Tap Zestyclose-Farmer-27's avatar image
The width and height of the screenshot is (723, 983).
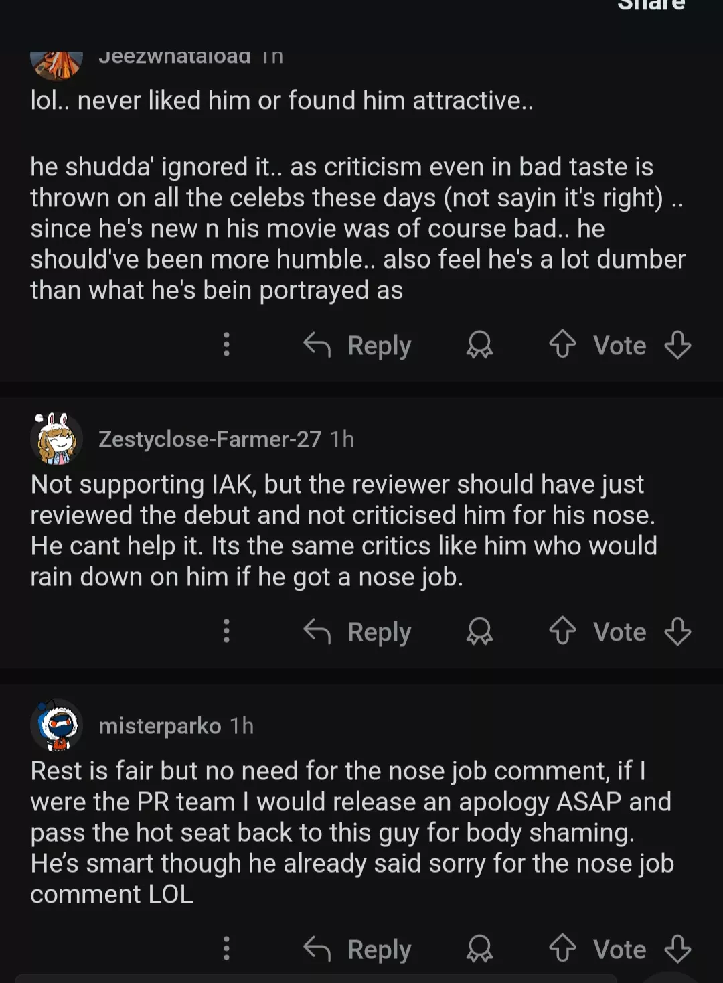pyautogui.click(x=57, y=439)
